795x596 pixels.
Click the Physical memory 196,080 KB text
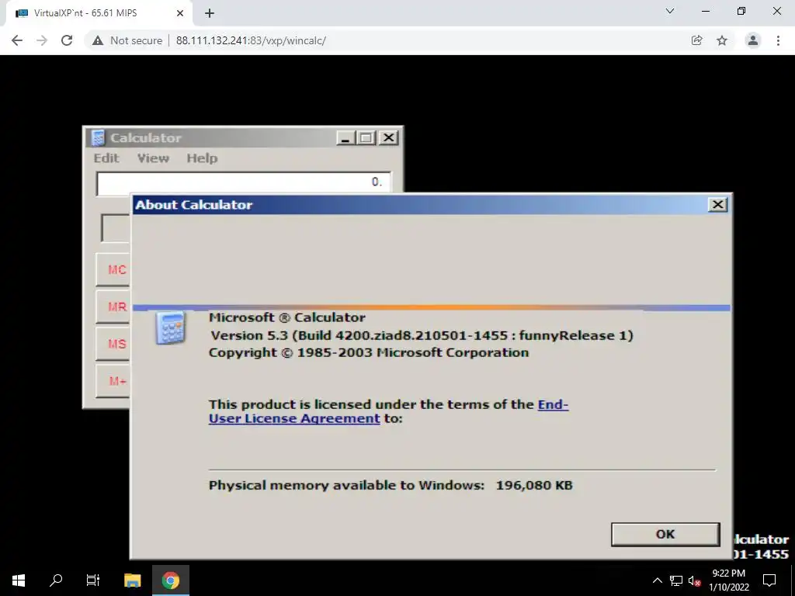click(x=391, y=486)
